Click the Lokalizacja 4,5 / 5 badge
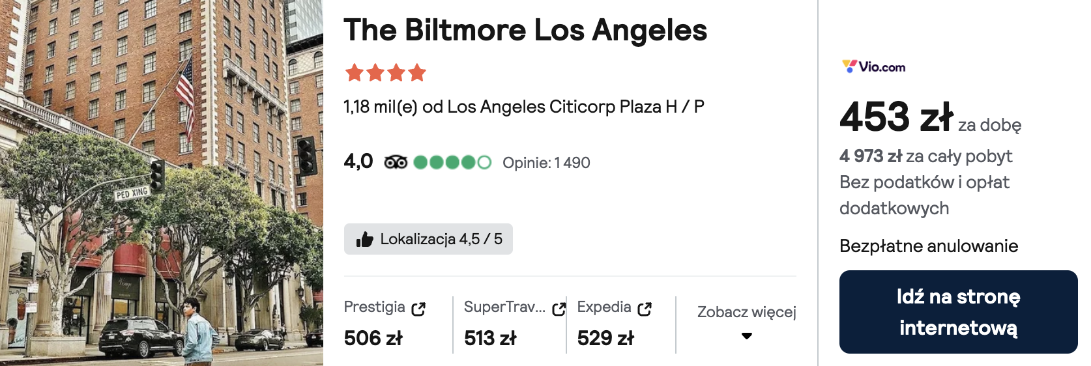This screenshot has height=366, width=1091. coord(428,239)
